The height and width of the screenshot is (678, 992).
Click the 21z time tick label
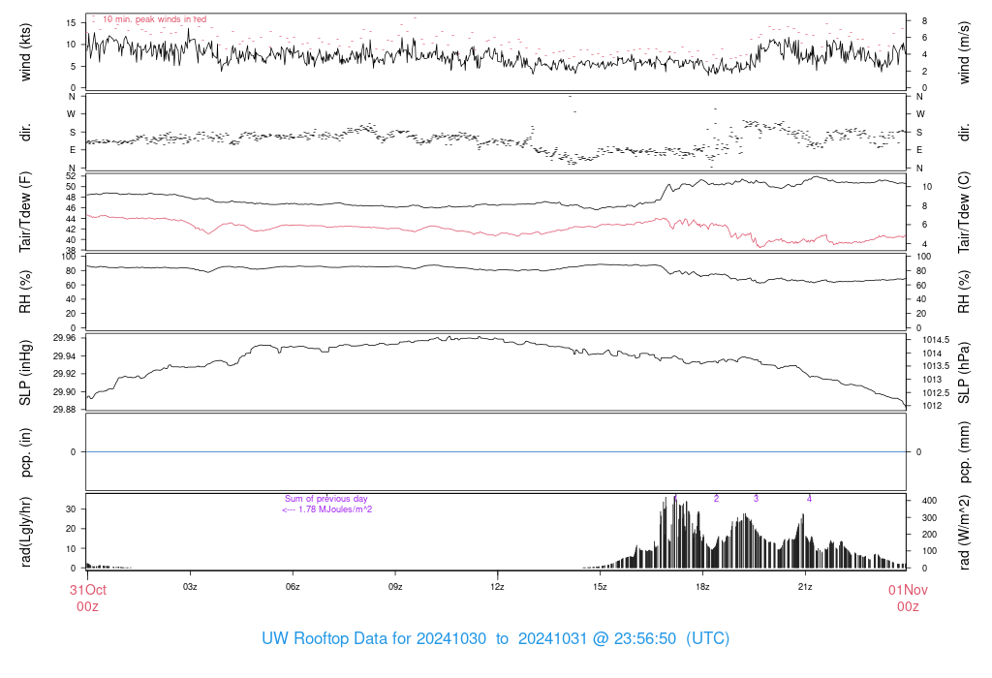805,587
